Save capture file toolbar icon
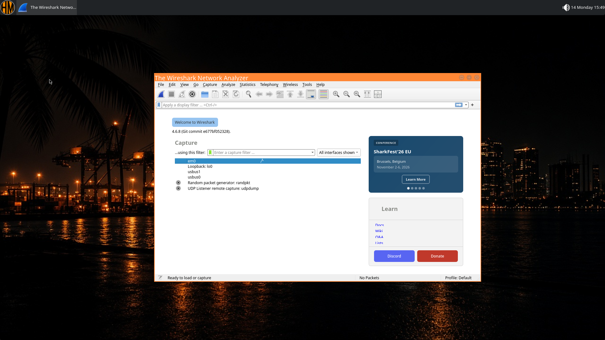This screenshot has width=605, height=340. 215,94
